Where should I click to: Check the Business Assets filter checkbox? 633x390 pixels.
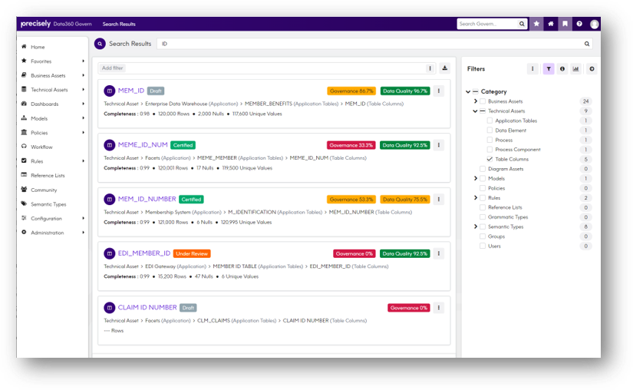click(x=483, y=101)
